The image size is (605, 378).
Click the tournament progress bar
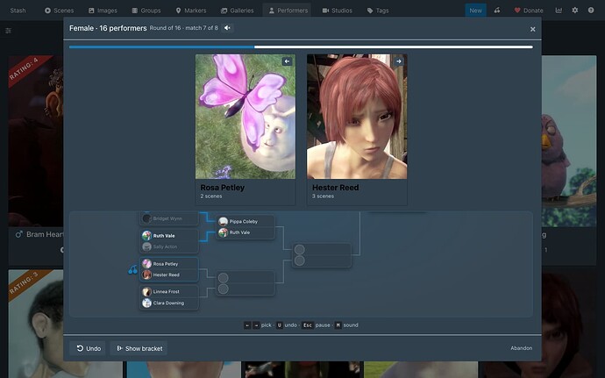coord(301,47)
